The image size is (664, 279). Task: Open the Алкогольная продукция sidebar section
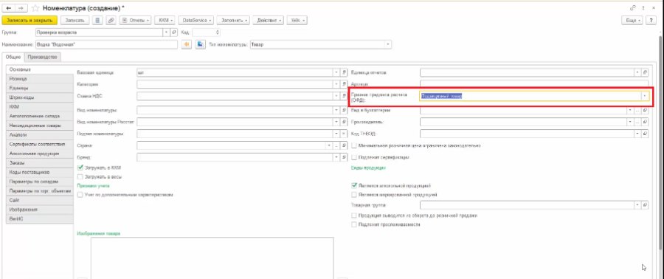pyautogui.click(x=39, y=154)
